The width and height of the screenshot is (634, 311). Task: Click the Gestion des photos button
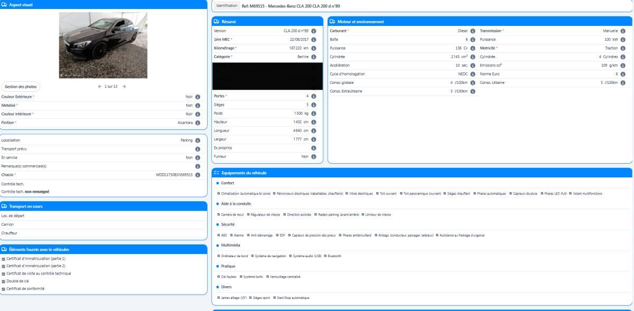pyautogui.click(x=21, y=87)
